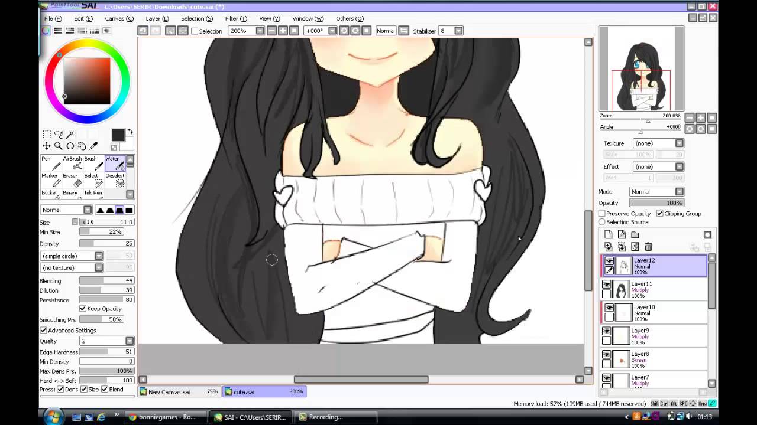The image size is (757, 425).
Task: Turn off the Clipping Group checkbox
Action: tap(659, 214)
